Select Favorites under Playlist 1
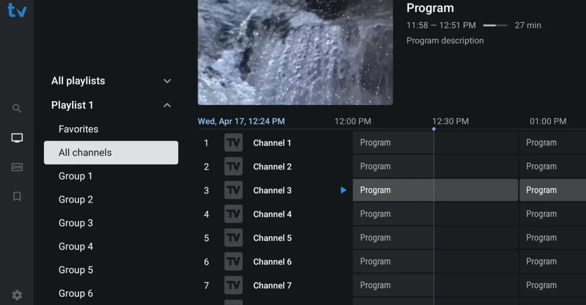Screen dimensions: 586x305 pos(79,129)
